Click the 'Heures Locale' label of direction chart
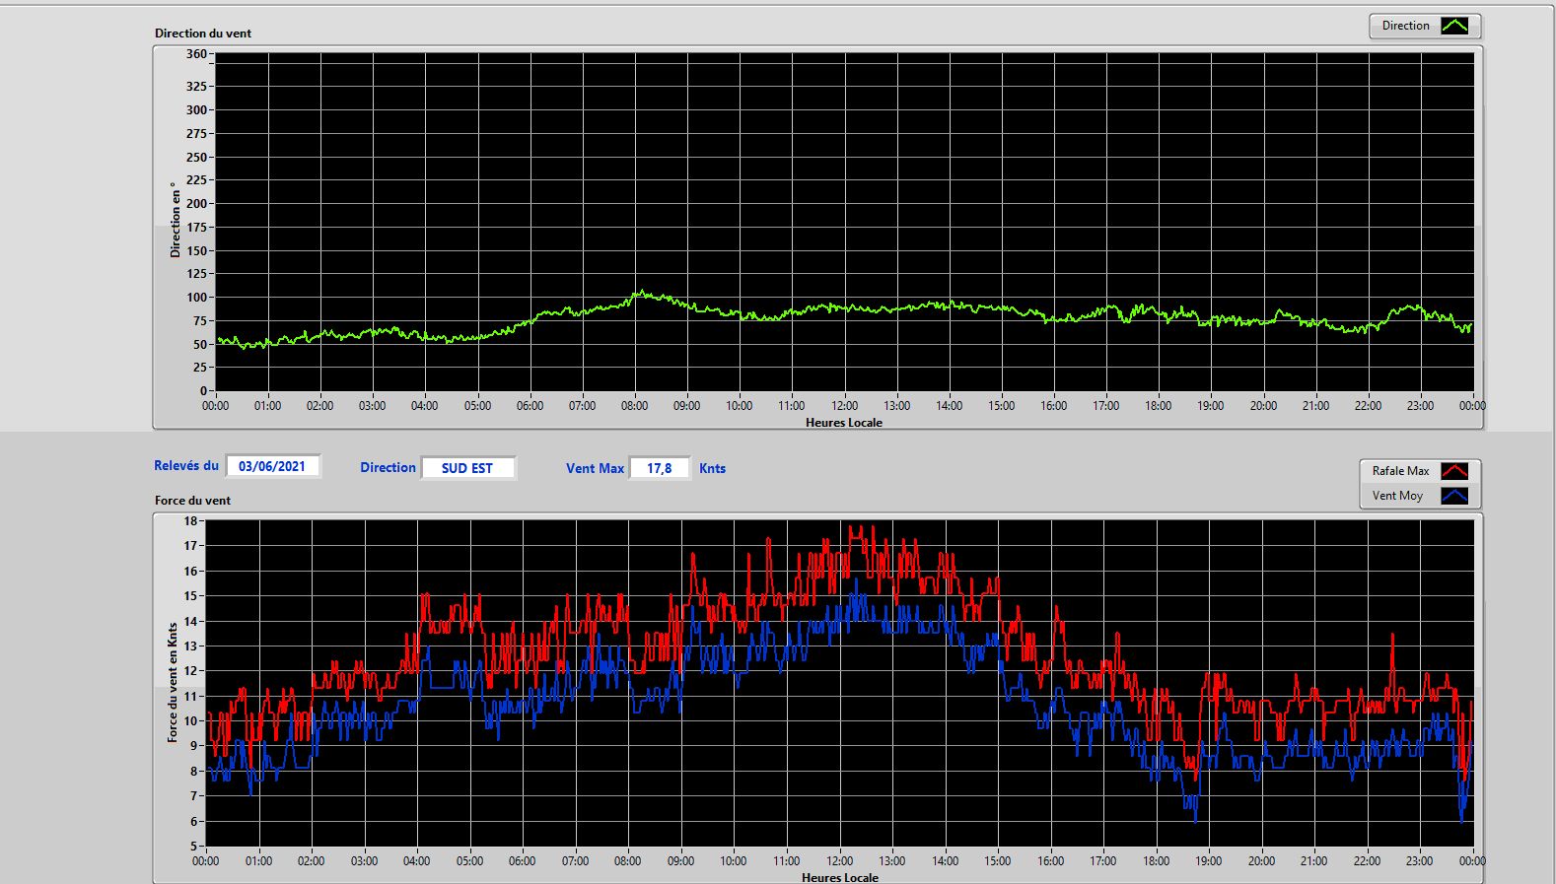 [x=844, y=422]
